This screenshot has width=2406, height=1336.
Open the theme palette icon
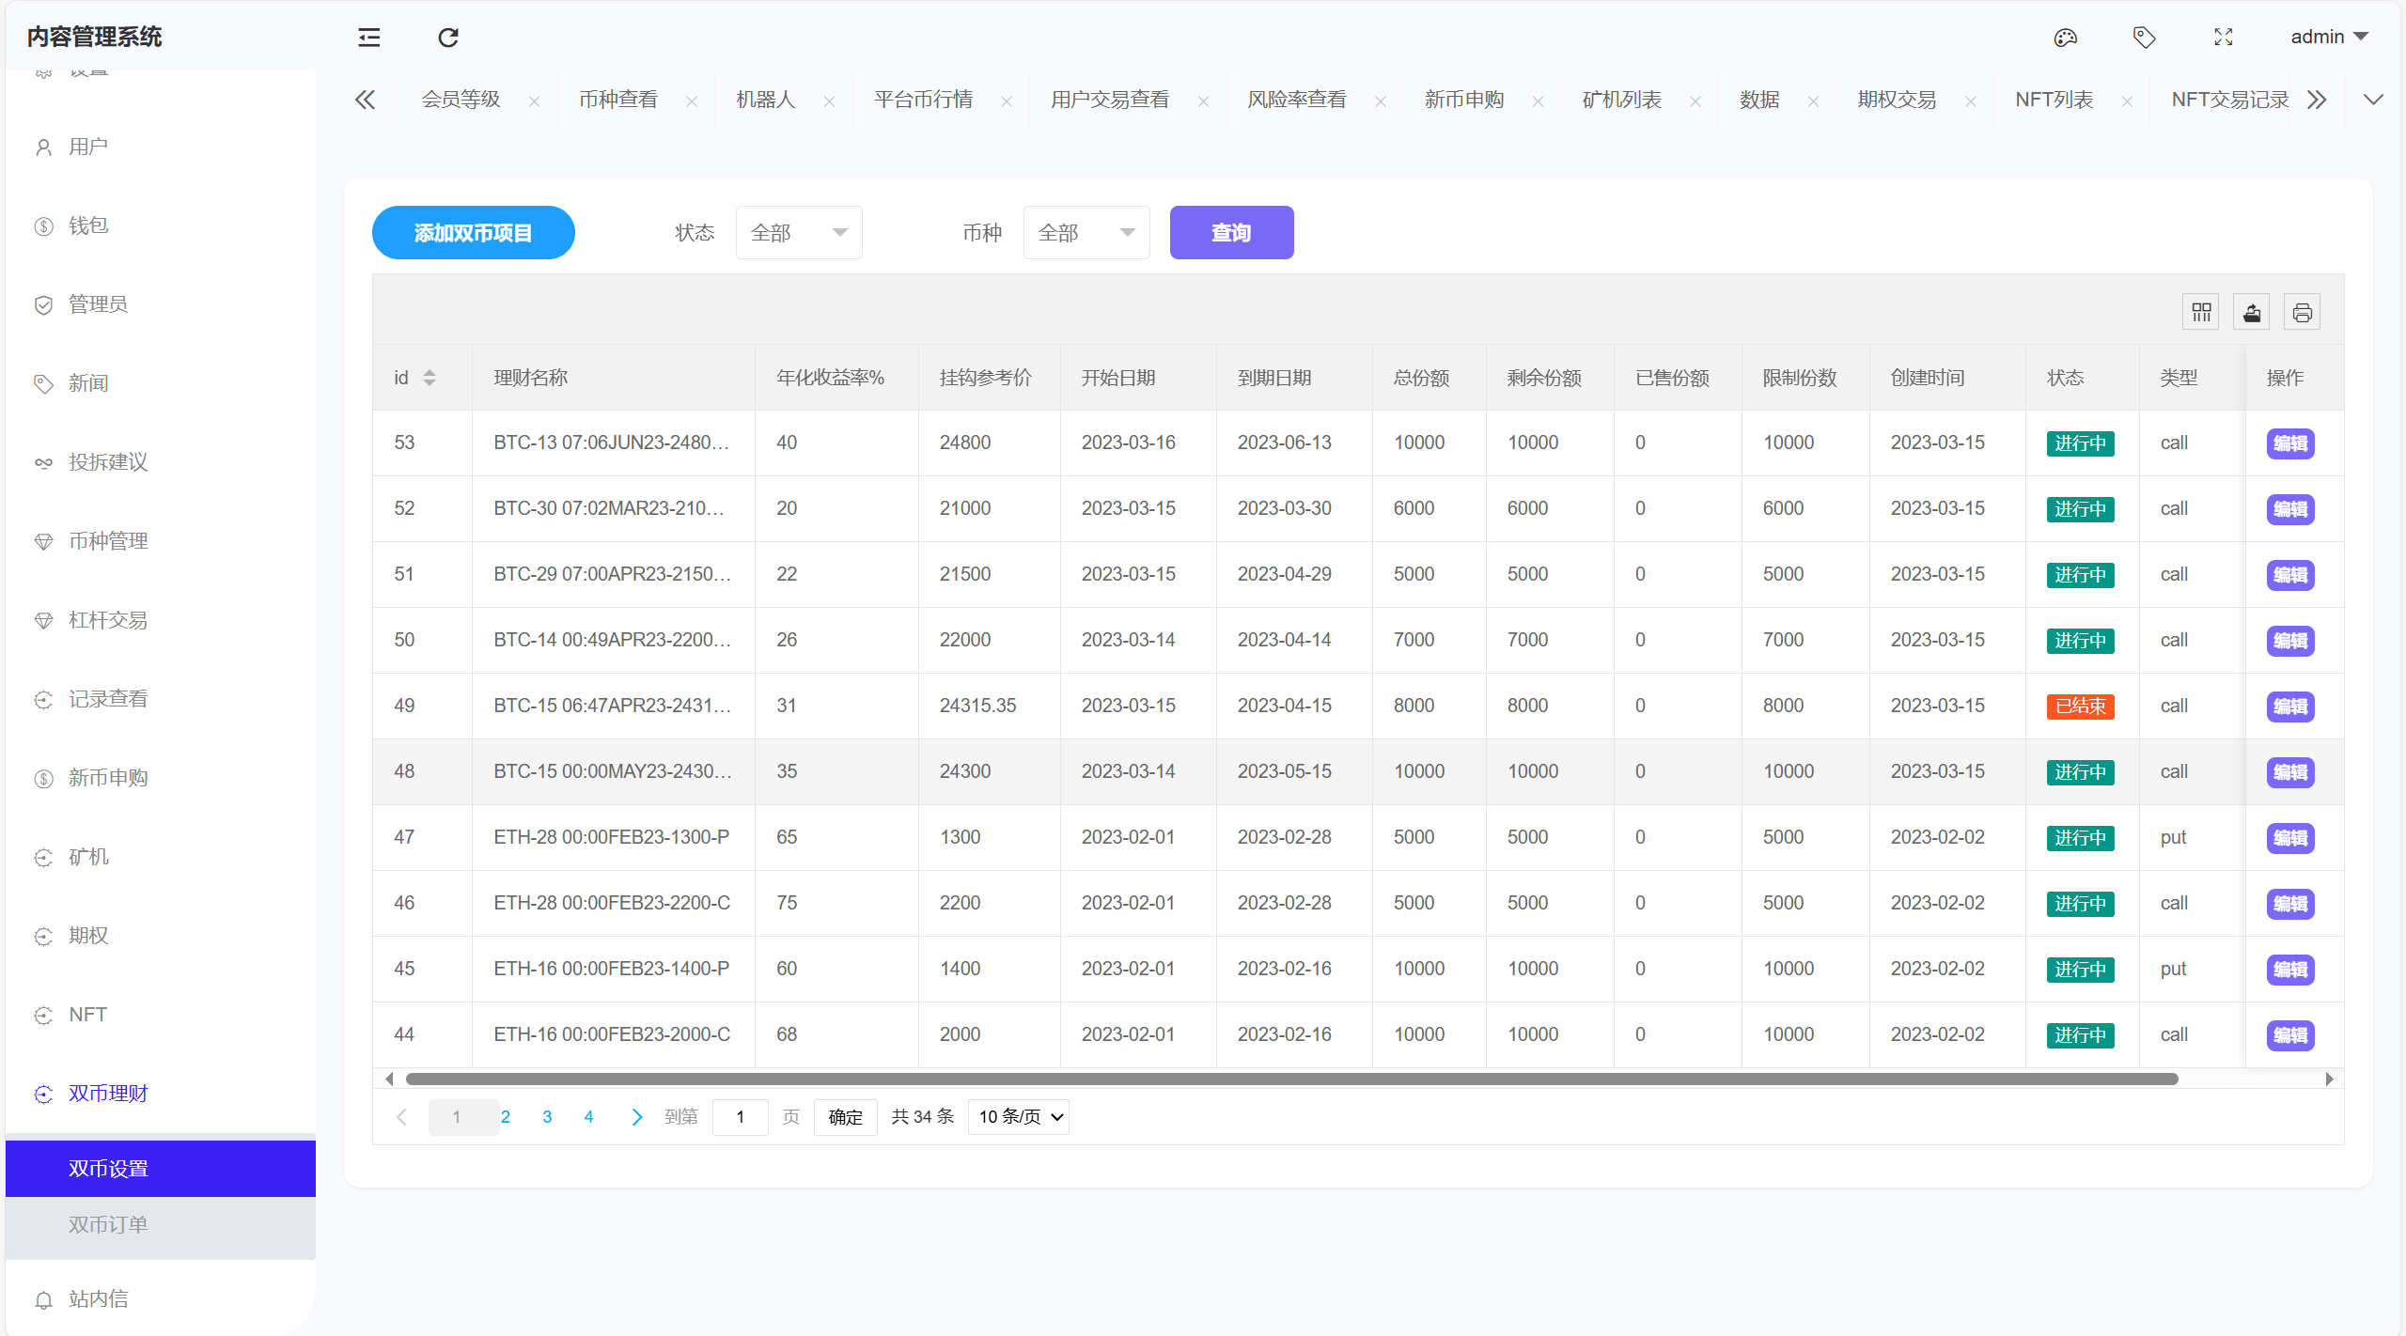[2065, 38]
